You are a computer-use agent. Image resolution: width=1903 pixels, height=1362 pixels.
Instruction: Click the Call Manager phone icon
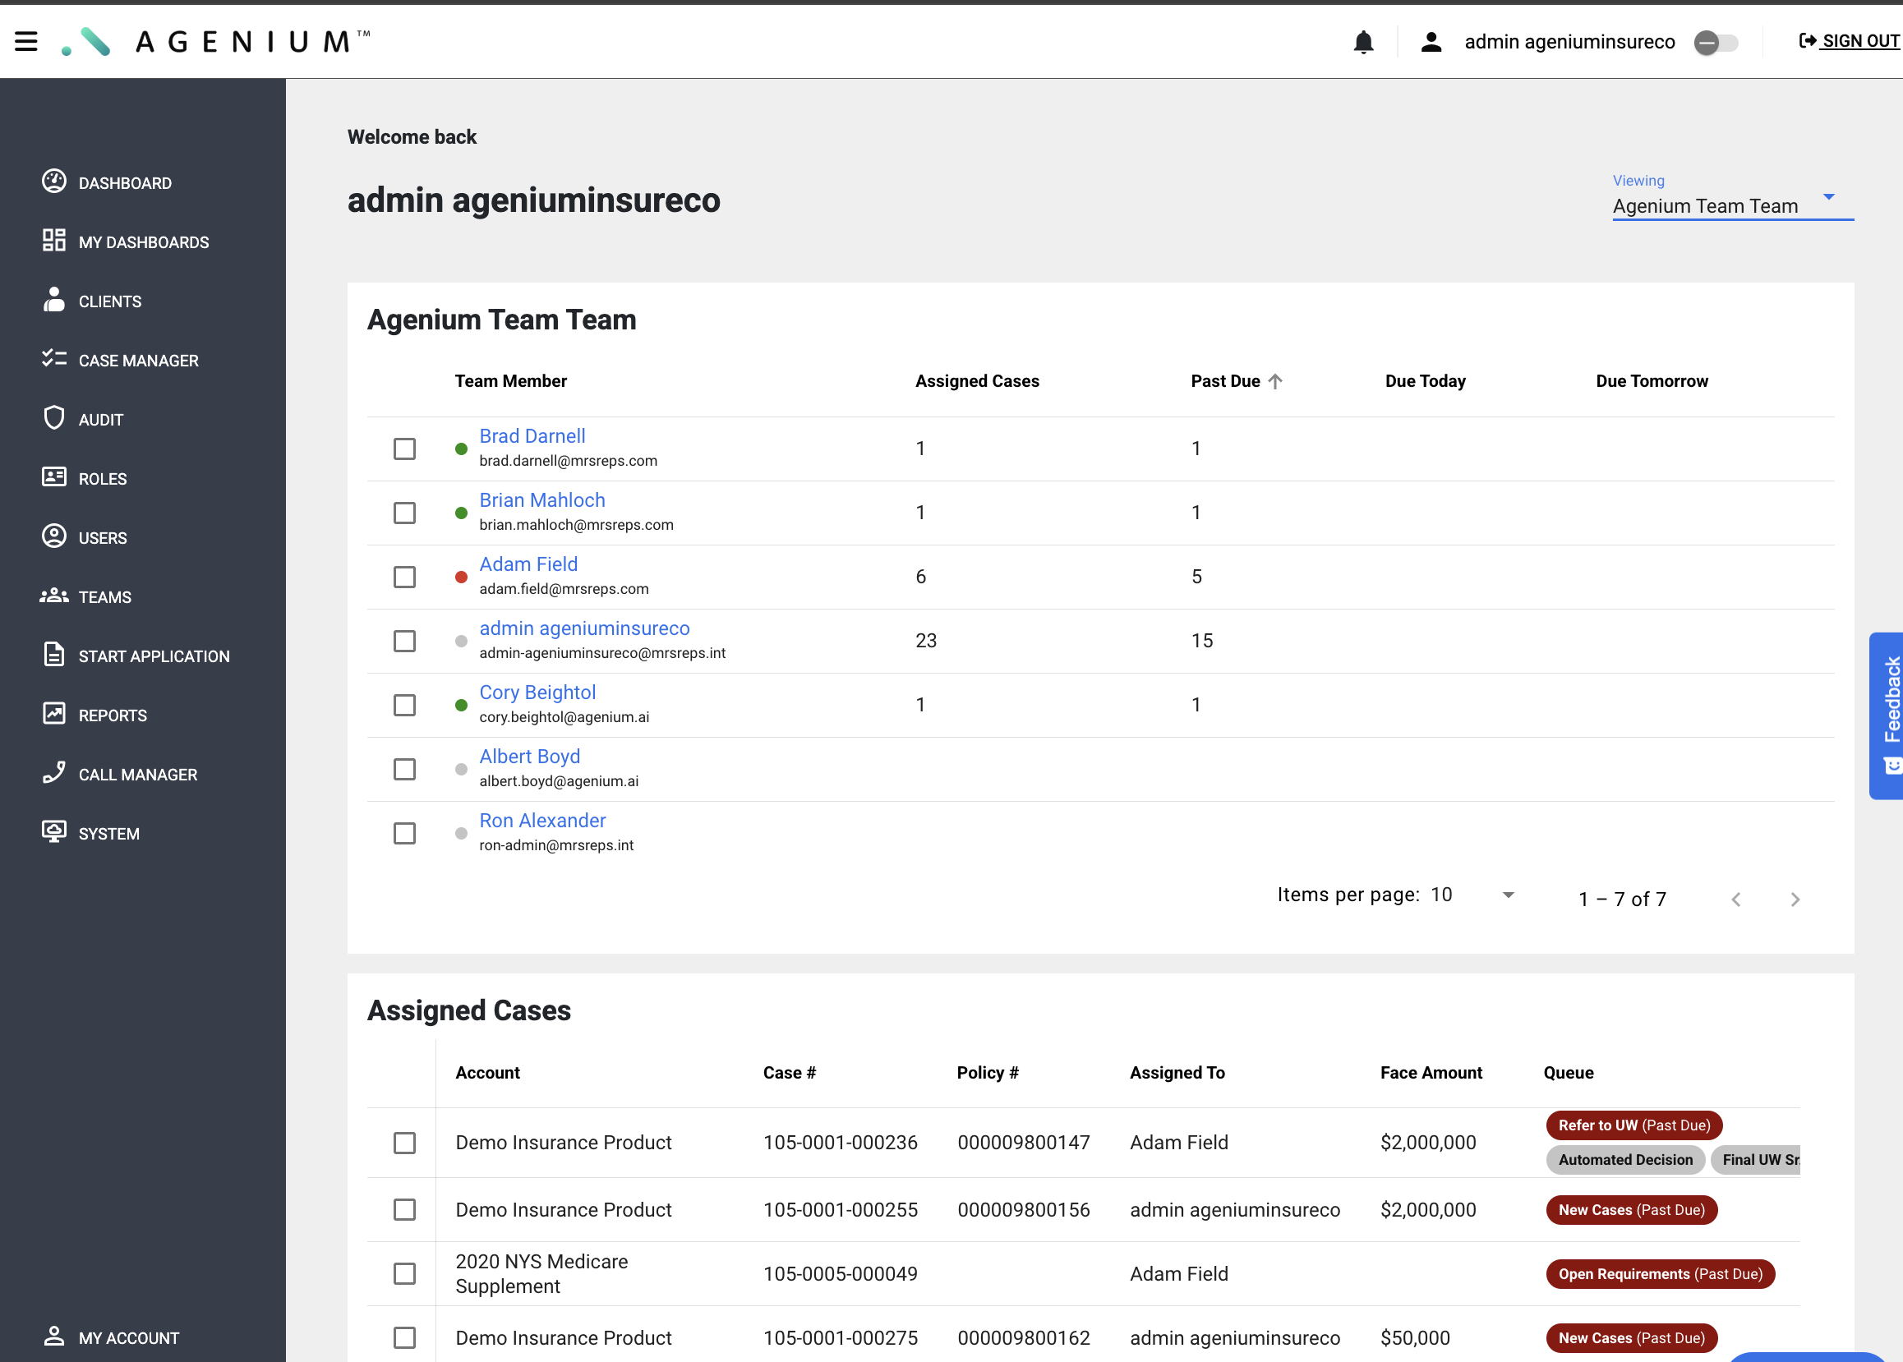point(53,772)
